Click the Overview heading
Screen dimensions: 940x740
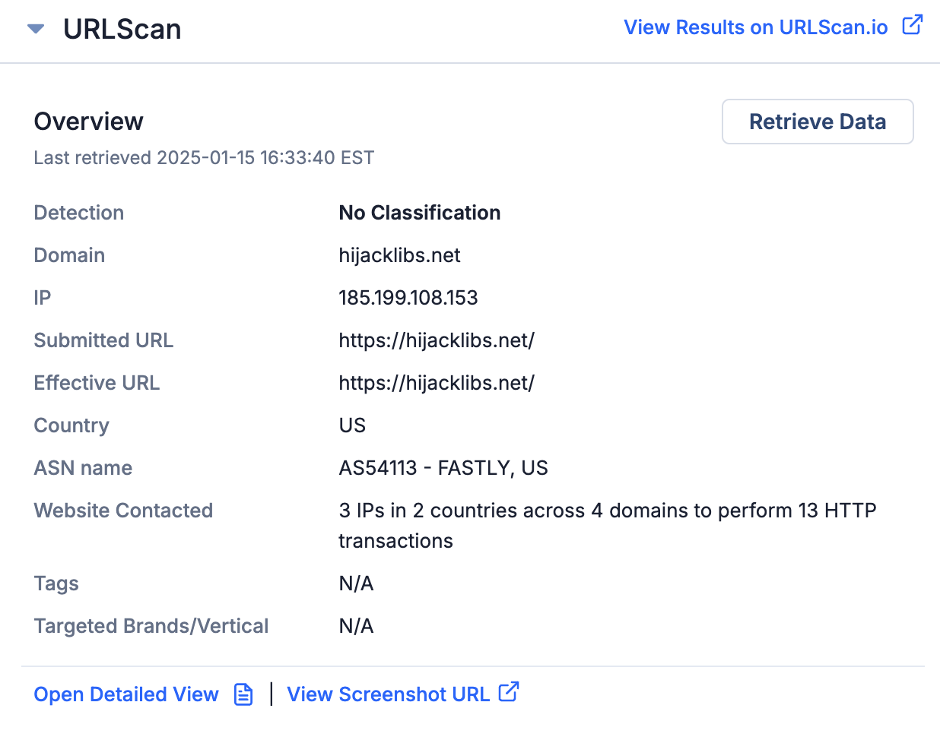point(88,121)
